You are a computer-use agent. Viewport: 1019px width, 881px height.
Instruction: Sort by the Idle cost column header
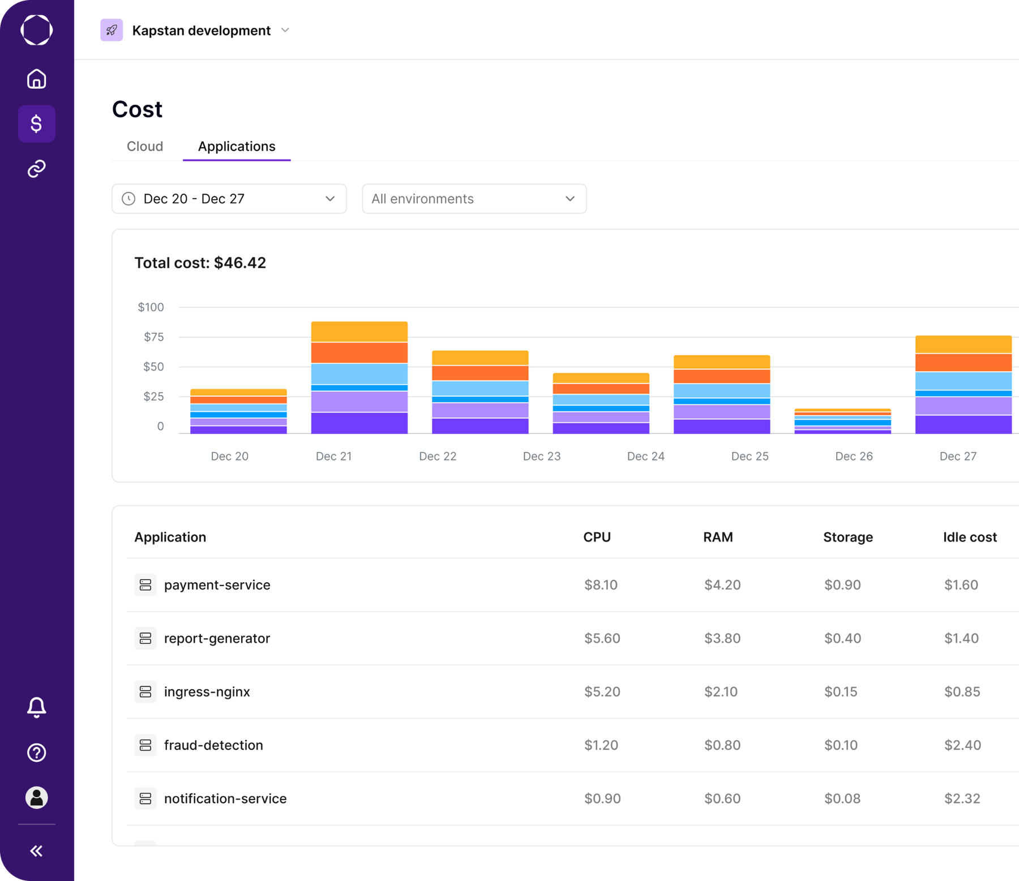tap(970, 537)
